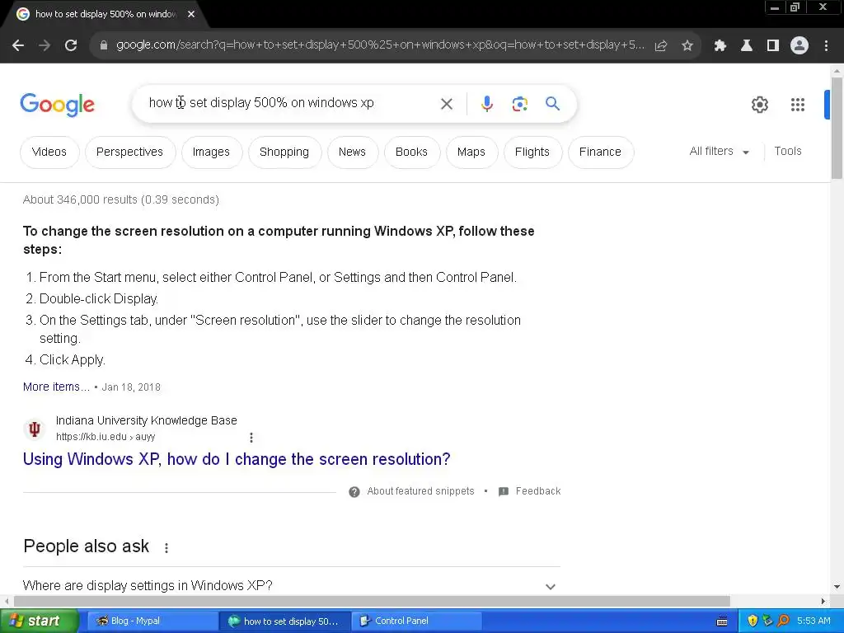
Task: Focus the browser address bar URL
Action: point(380,45)
